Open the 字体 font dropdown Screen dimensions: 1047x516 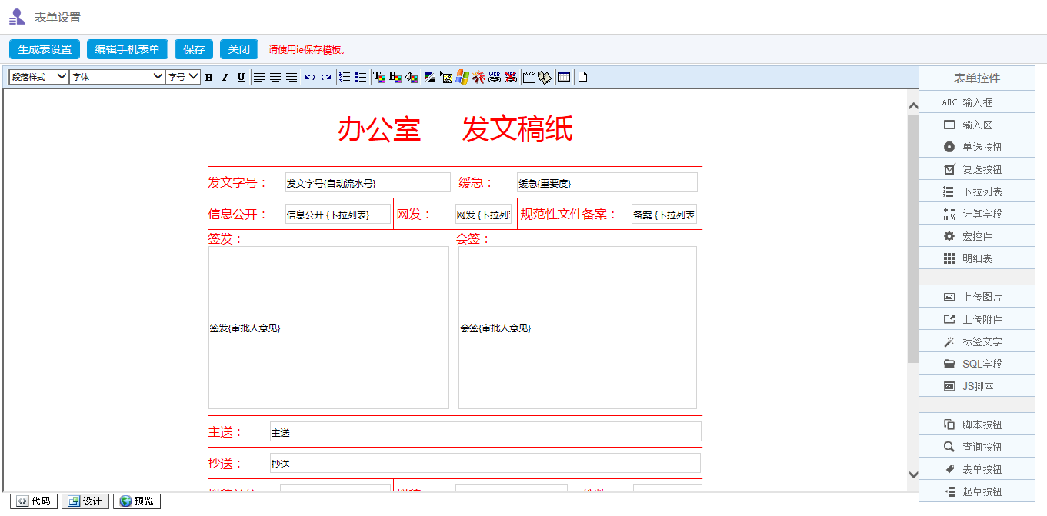(117, 77)
